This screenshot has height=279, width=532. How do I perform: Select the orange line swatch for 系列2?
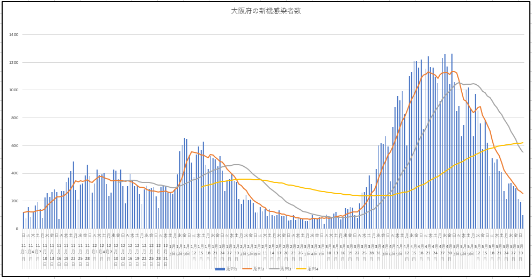[246, 269]
